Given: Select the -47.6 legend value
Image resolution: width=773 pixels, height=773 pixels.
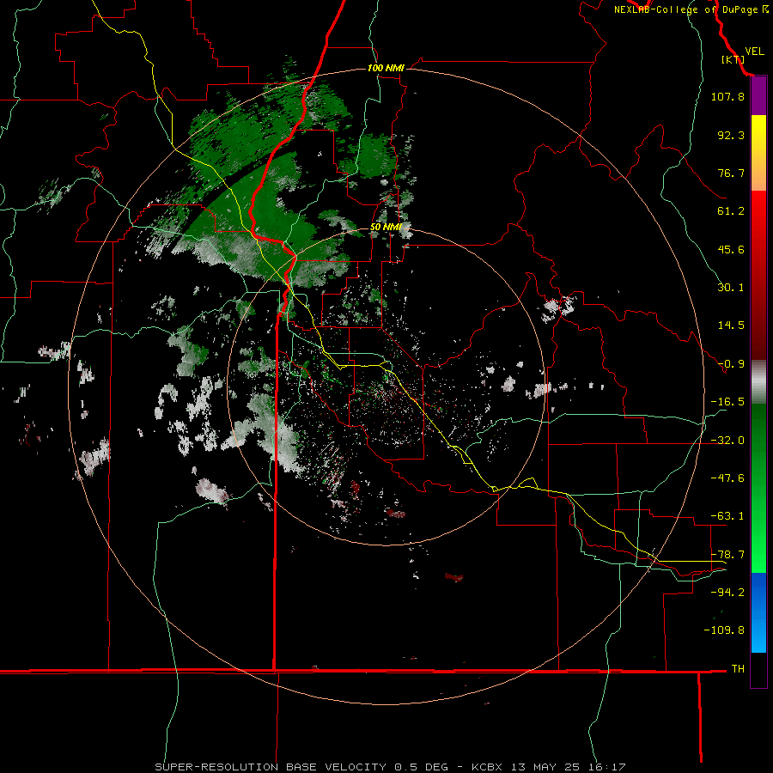Looking at the screenshot, I should (727, 478).
